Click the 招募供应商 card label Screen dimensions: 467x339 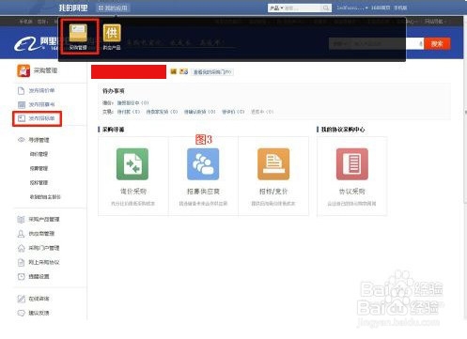pyautogui.click(x=203, y=192)
